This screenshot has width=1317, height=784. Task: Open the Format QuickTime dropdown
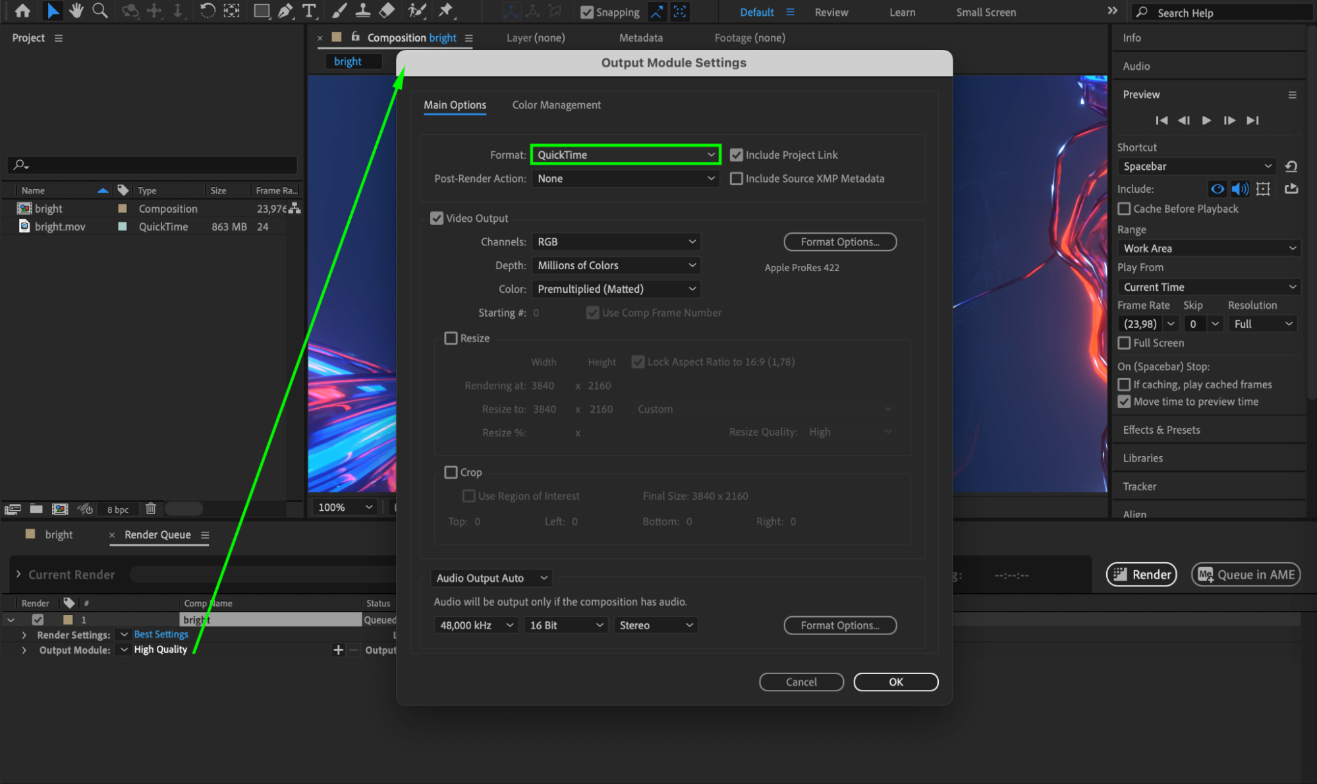pos(625,155)
